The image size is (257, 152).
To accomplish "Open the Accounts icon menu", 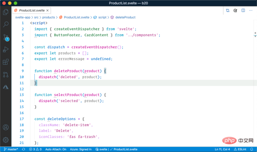I will click(x=6, y=127).
